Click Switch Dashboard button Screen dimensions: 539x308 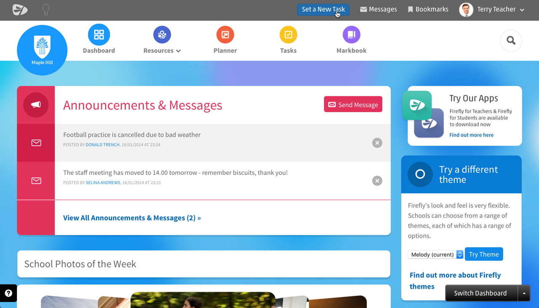click(481, 293)
